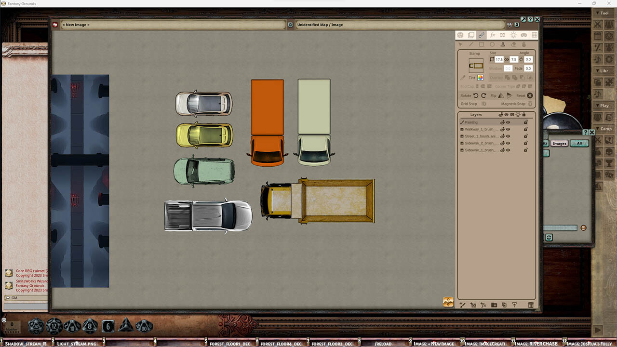Switch to the Images tab

[x=559, y=143]
